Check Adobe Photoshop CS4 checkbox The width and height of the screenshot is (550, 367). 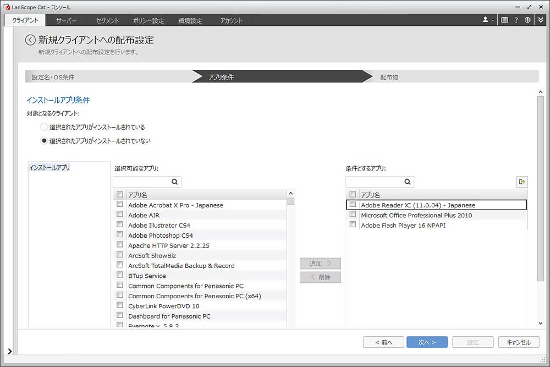pos(120,235)
